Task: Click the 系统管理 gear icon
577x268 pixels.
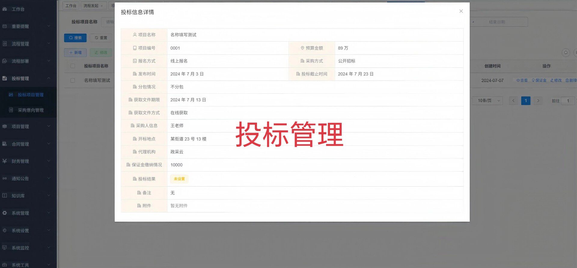Action: click(5, 213)
